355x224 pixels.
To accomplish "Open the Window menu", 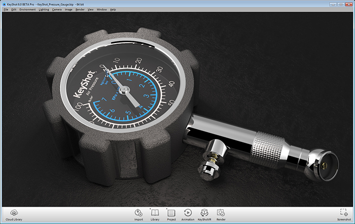I will [x=101, y=10].
